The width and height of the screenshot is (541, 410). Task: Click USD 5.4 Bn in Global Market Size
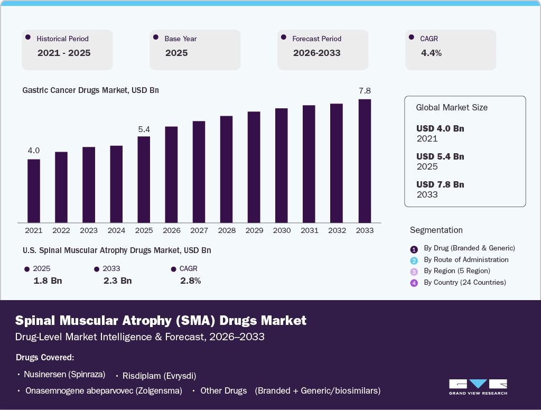click(x=440, y=156)
